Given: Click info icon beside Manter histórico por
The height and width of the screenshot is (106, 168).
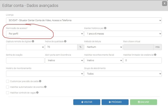Looking at the screenshot, I should tap(105, 28).
